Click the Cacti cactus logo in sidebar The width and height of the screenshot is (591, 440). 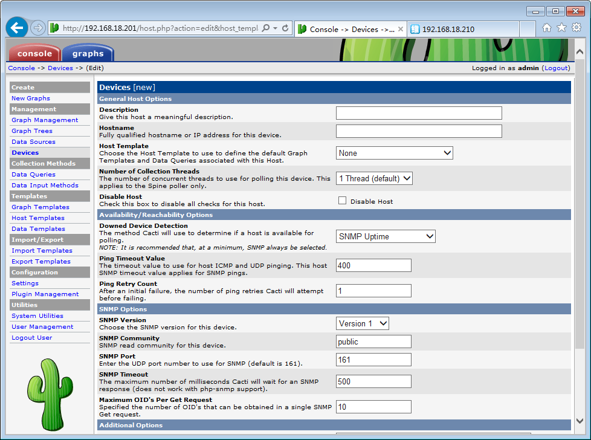coord(50,395)
